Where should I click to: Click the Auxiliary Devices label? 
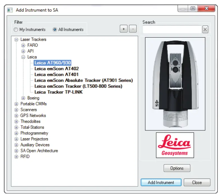click(x=35, y=145)
